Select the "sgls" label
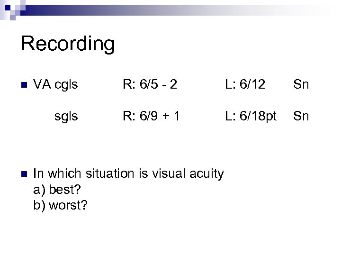341x256 pixels. pos(66,116)
